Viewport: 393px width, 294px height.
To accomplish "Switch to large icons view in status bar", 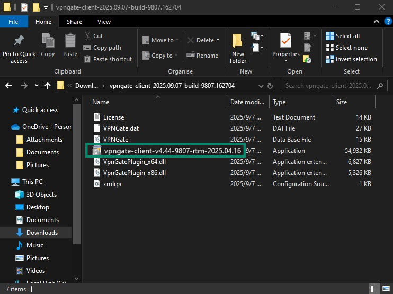I will tap(386, 289).
